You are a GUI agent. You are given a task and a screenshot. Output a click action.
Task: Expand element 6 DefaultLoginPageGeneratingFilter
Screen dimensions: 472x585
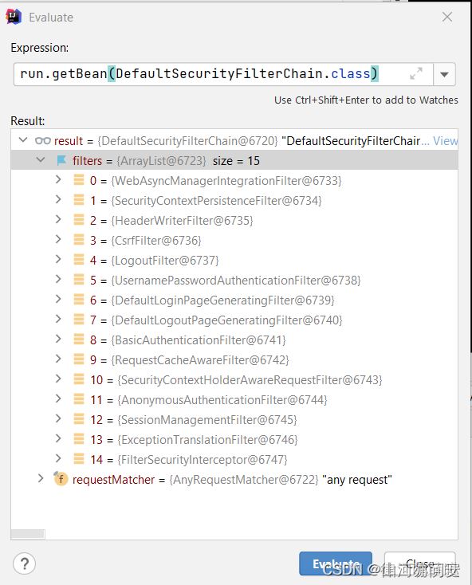[58, 299]
